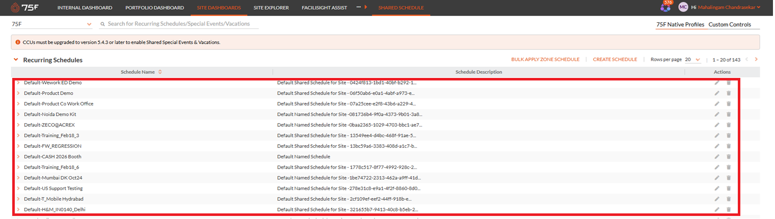This screenshot has width=775, height=219.
Task: Edit the Default-Product Demo schedule
Action: (x=717, y=93)
